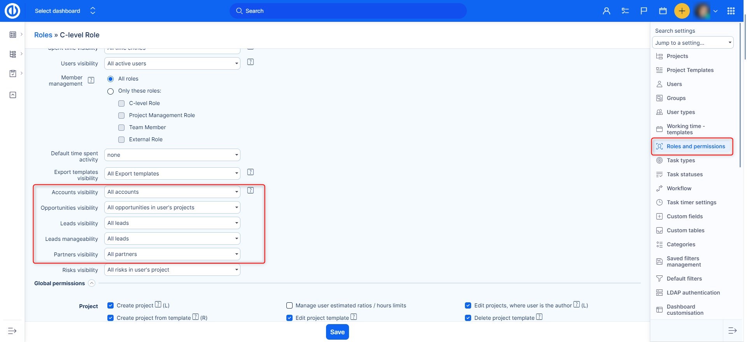Screen dimensions: 747x342
Task: Open the Leads visibility dropdown
Action: pyautogui.click(x=172, y=223)
